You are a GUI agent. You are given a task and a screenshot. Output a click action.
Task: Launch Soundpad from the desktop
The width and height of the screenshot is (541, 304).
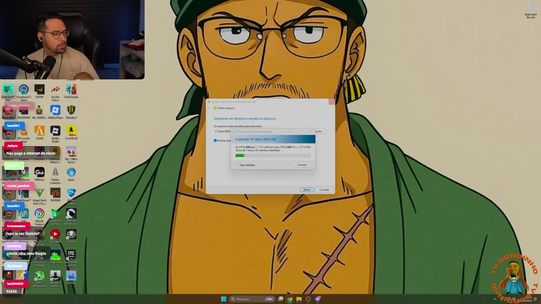click(55, 236)
